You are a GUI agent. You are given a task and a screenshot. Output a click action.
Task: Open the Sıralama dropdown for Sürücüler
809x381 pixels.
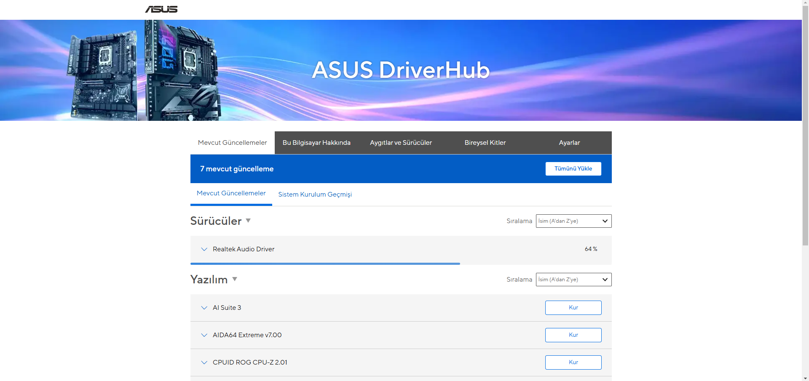(573, 221)
